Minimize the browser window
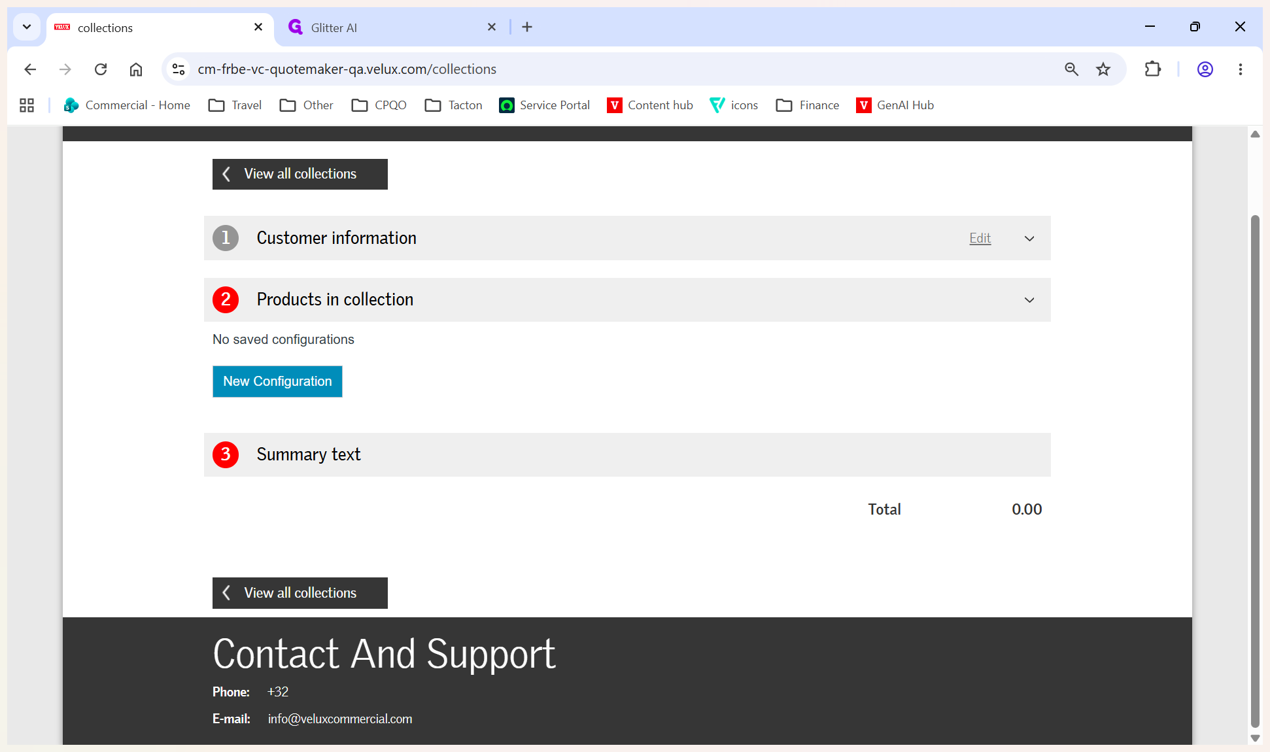The width and height of the screenshot is (1270, 752). (1150, 27)
